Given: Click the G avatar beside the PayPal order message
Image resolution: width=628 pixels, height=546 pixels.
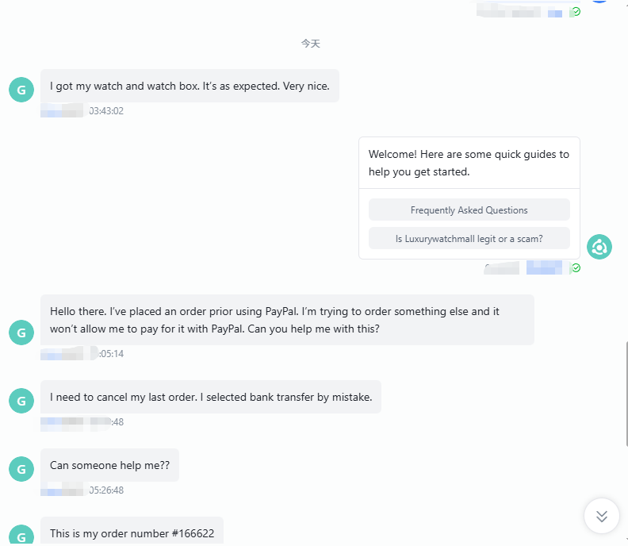Looking at the screenshot, I should [x=21, y=332].
